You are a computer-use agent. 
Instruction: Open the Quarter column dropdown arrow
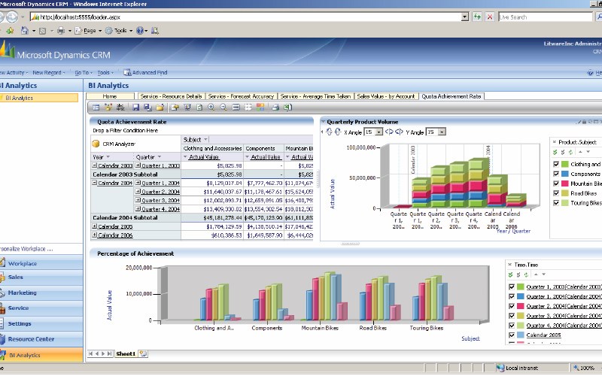tap(160, 157)
